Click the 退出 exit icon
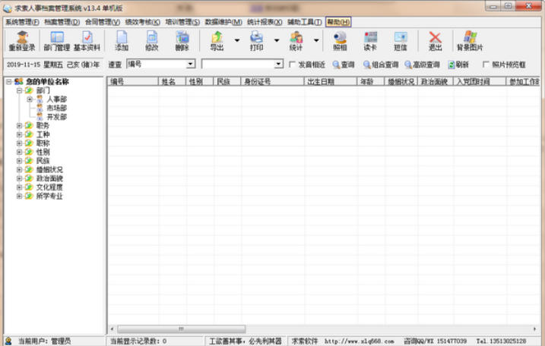 (x=435, y=41)
